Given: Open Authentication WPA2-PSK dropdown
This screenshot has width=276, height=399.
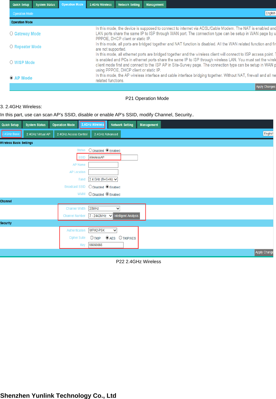Looking at the screenshot, I should pyautogui.click(x=103, y=230).
